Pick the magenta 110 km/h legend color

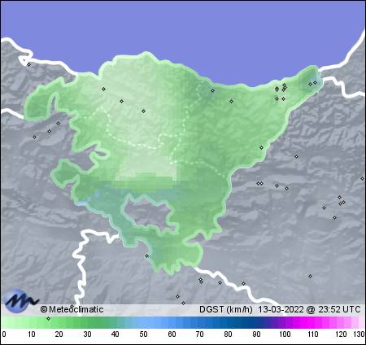click(x=312, y=323)
